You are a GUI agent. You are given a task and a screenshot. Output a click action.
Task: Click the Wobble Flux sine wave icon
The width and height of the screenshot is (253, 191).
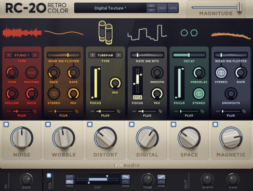point(77,111)
